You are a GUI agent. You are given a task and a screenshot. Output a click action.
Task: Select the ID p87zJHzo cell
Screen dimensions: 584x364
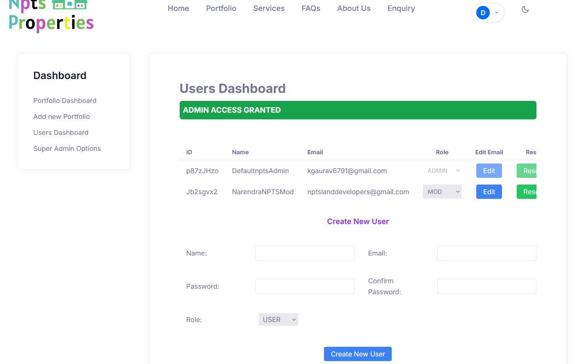pyautogui.click(x=202, y=171)
